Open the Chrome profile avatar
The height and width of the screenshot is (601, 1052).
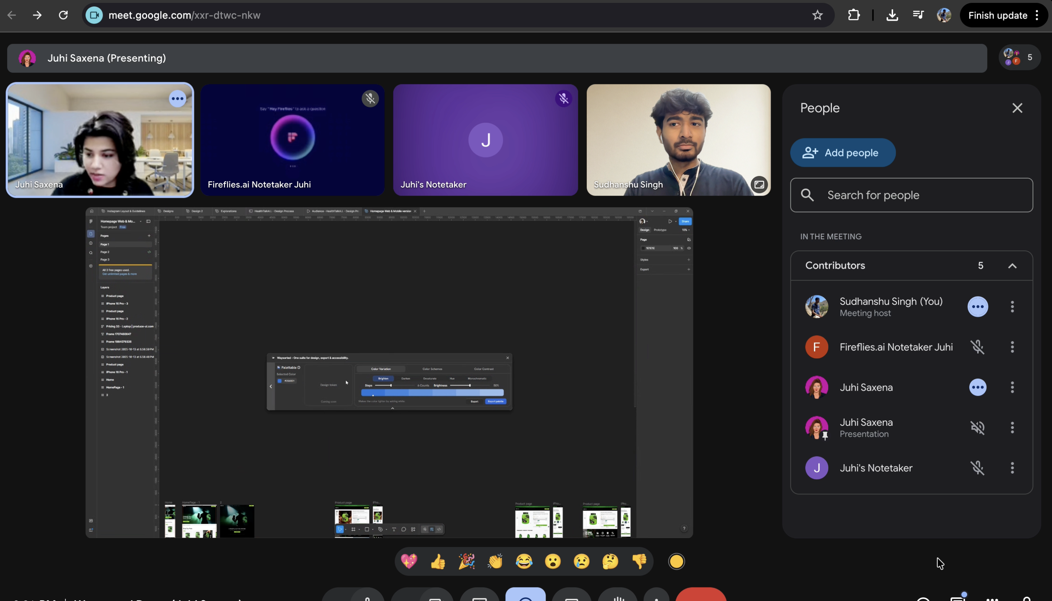click(944, 15)
